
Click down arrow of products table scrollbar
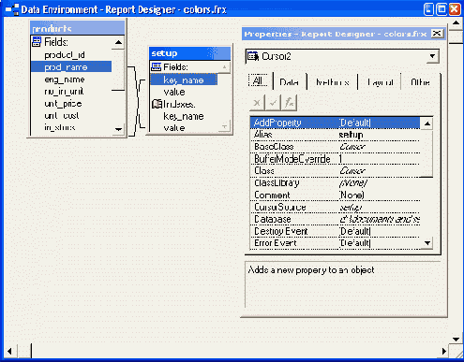click(118, 129)
